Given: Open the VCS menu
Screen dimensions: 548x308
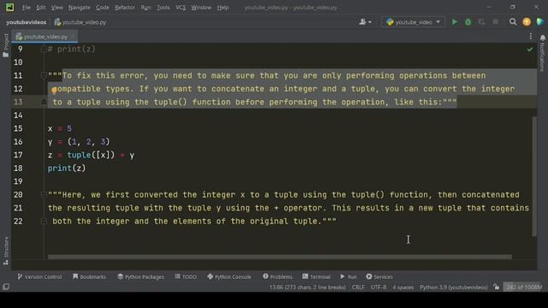Looking at the screenshot, I should [x=181, y=8].
